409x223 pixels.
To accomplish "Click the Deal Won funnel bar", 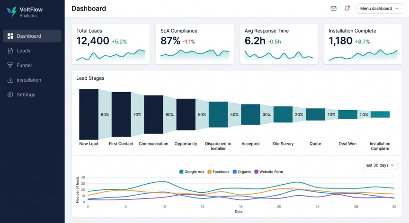I will (348, 114).
